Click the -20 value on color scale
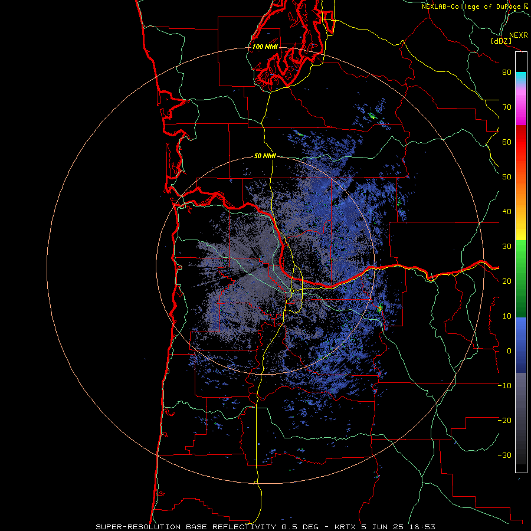 click(504, 420)
